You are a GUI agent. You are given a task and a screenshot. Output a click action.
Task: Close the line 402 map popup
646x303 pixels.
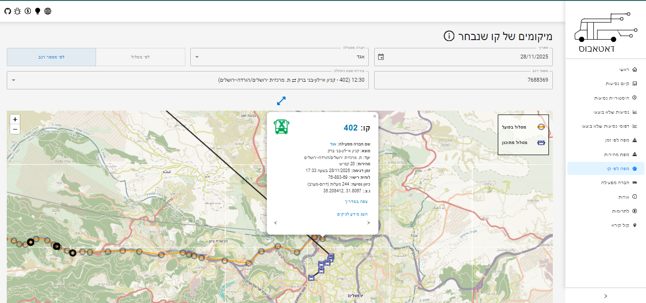pyautogui.click(x=374, y=116)
